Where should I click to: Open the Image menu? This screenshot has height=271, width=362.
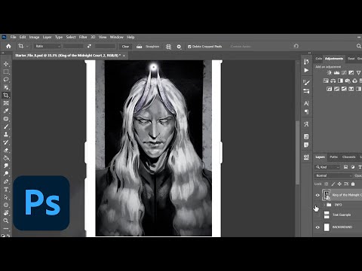(x=34, y=37)
